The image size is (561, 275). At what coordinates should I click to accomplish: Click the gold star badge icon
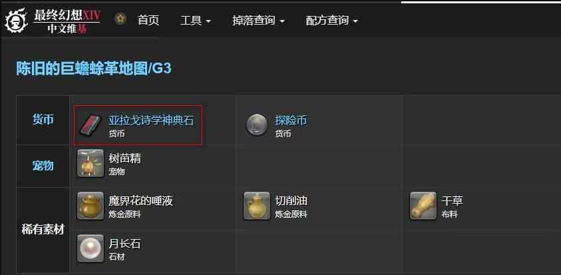(x=120, y=18)
